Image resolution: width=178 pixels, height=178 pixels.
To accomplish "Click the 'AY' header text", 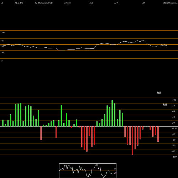I will (x=143, y=3).
